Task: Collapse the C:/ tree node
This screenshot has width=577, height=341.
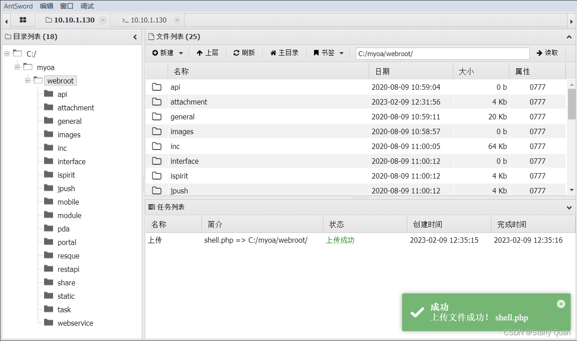Action: pos(7,54)
